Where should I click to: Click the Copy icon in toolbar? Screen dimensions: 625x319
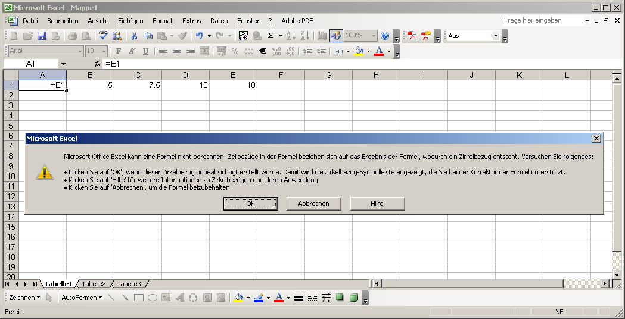pos(148,36)
